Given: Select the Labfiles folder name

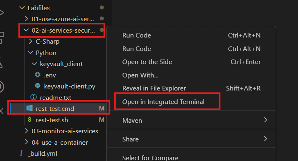Looking at the screenshot, I should pos(38,8).
